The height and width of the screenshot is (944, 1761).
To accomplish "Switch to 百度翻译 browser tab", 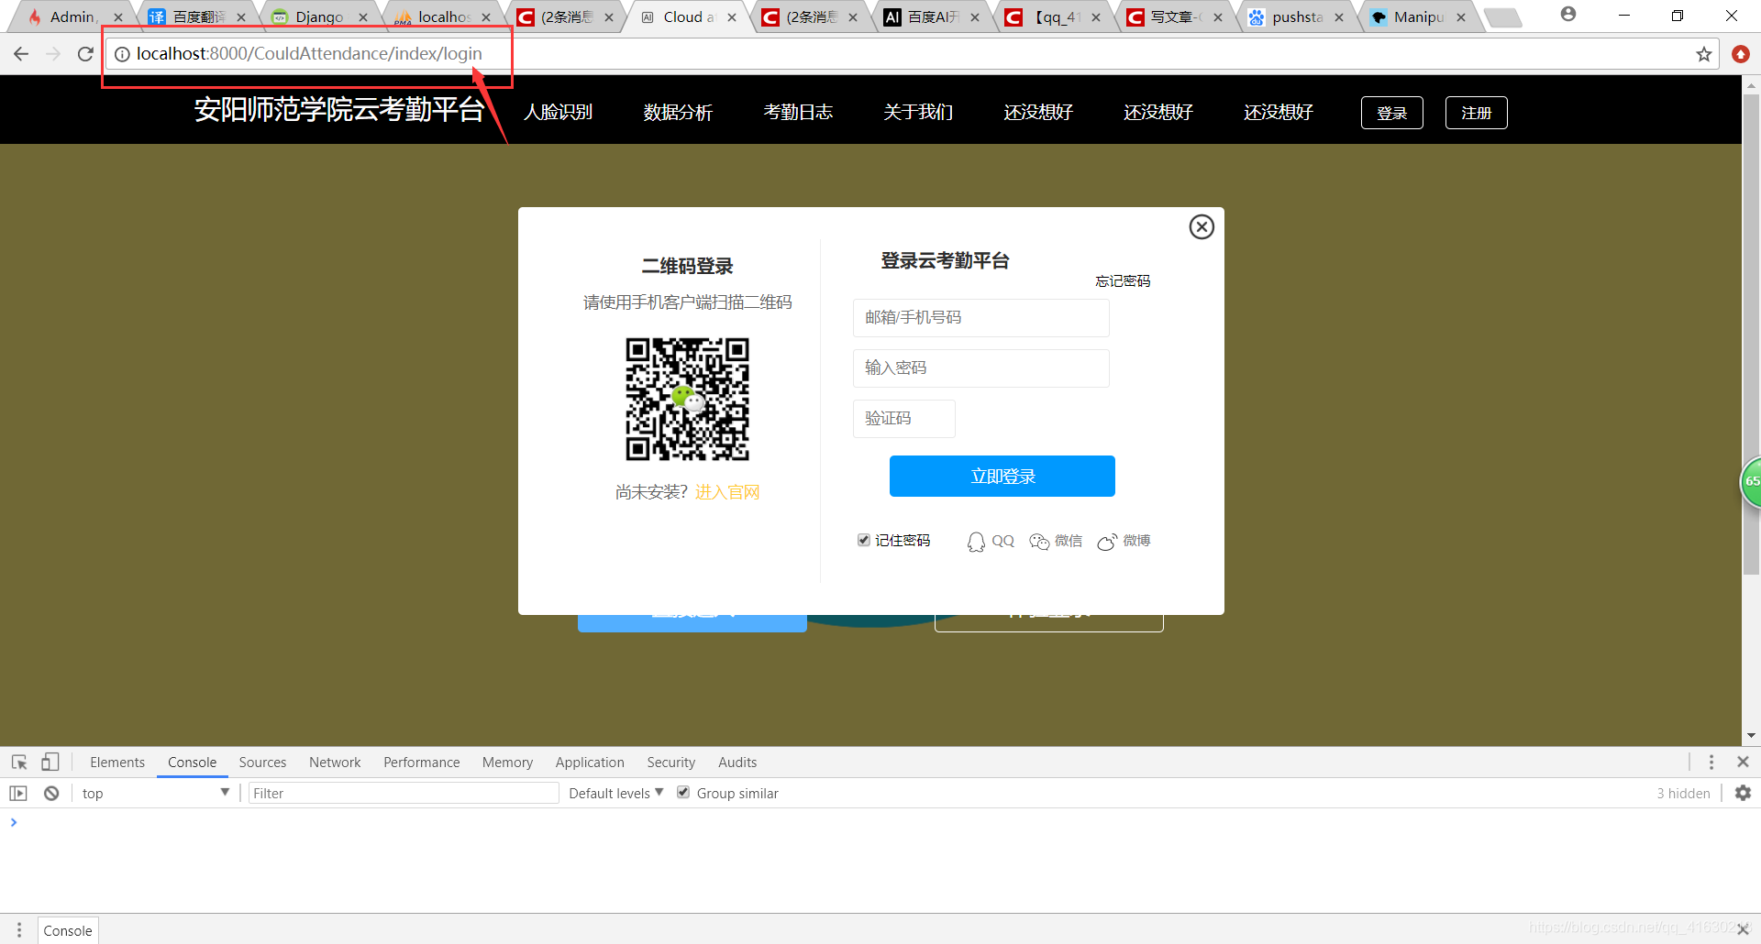I will [x=197, y=16].
